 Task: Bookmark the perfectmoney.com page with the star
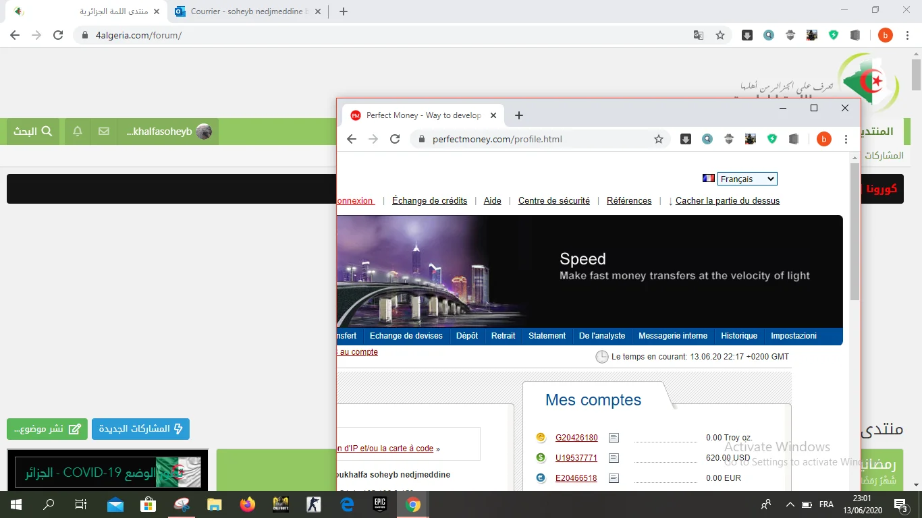tap(659, 139)
